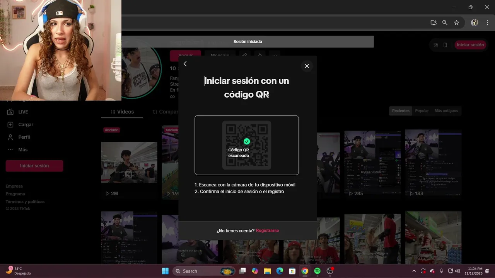
Task: Open the mobile app icon in header
Action: coord(445,45)
